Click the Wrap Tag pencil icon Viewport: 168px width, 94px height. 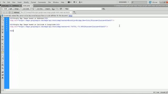(x=3, y=62)
